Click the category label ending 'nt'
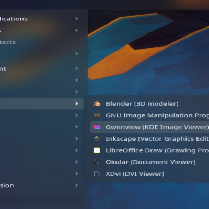This screenshot has height=209, width=209. click(x=3, y=69)
